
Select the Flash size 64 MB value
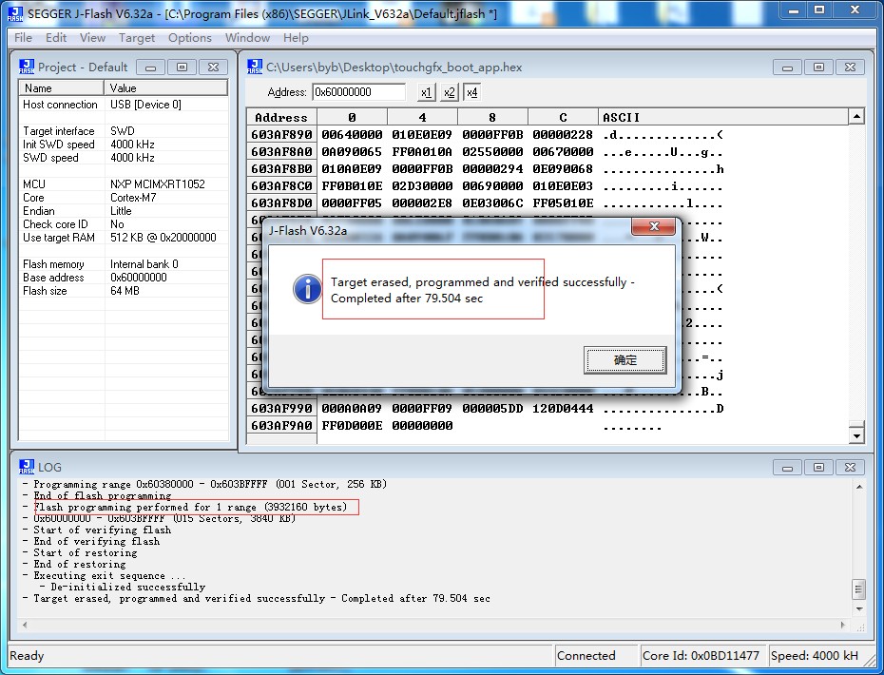coord(125,291)
